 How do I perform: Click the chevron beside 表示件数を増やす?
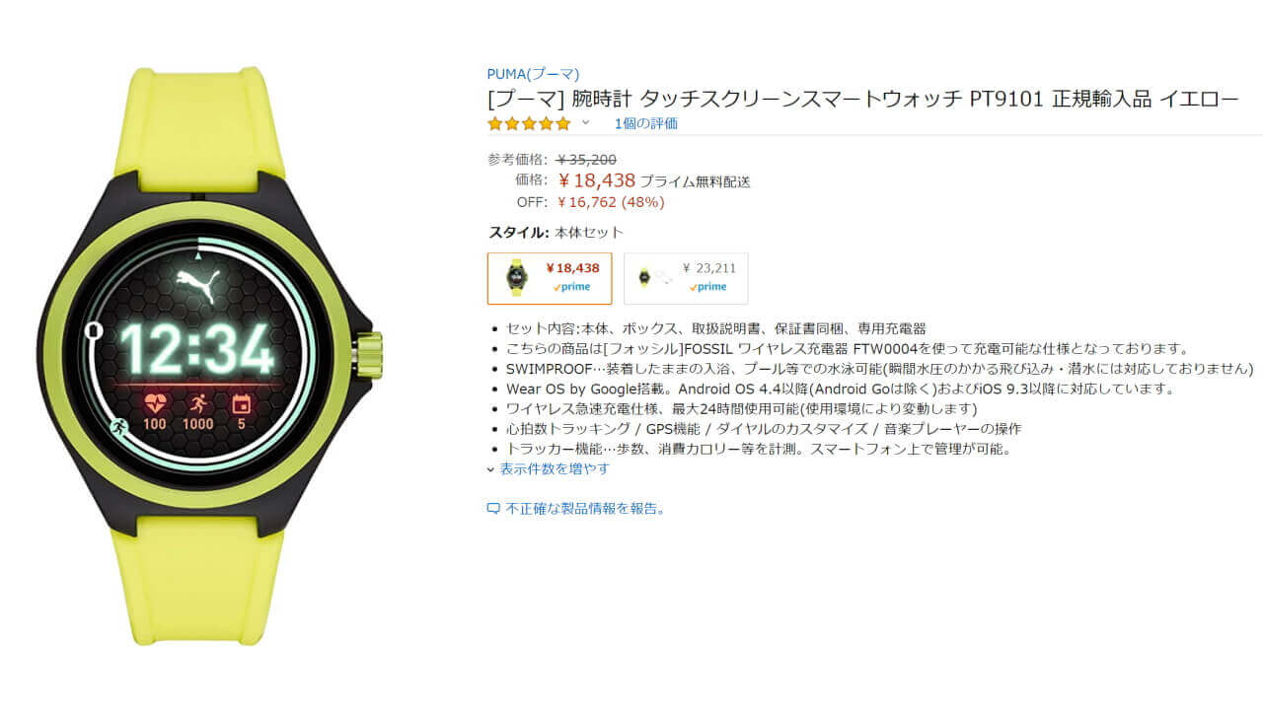click(x=491, y=469)
